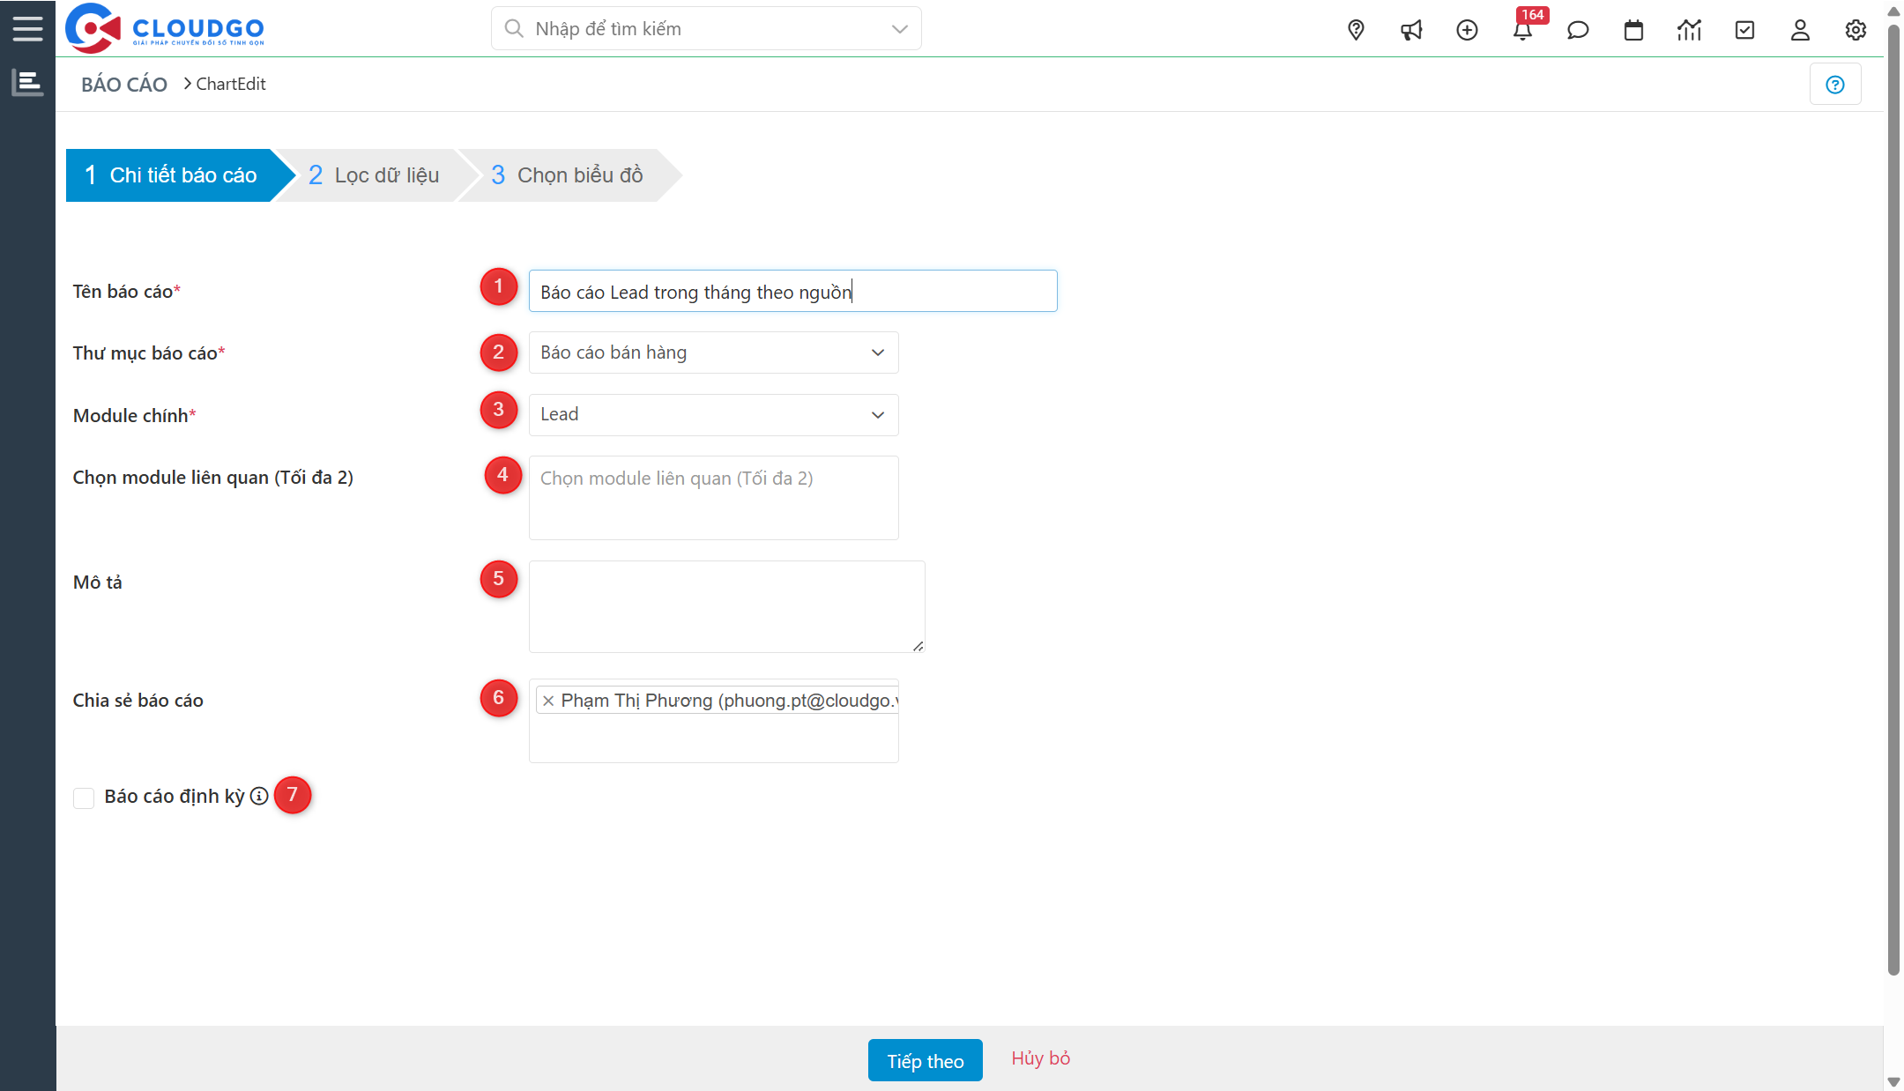Open quick create with the plus icon
This screenshot has height=1091, width=1904.
coord(1467,29)
